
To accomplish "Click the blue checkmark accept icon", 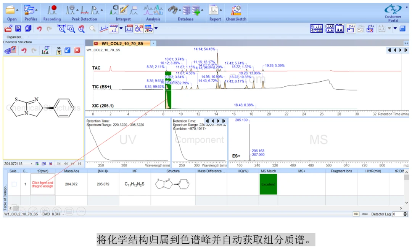I will tap(68, 50).
